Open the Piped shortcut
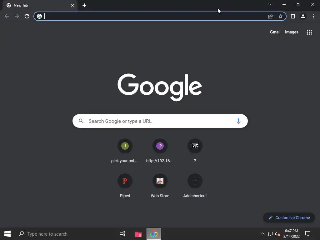320x240 pixels. (x=125, y=186)
